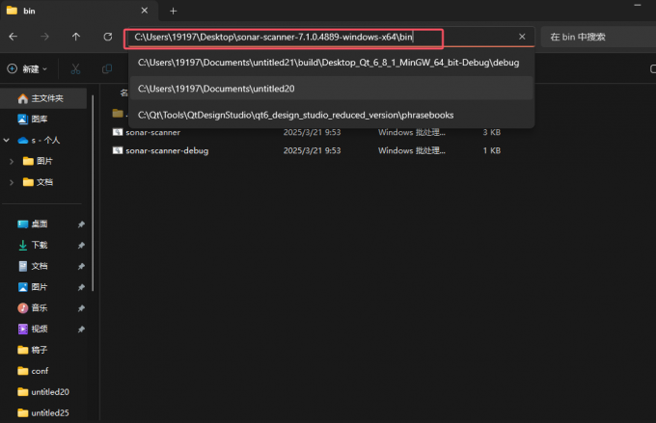Viewport: 656px width, 423px height.
Task: Unpin 下载 via its pin icon
Action: [81, 246]
